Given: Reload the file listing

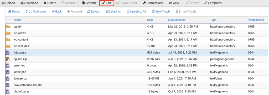Looking at the screenshot, I should (x=94, y=12).
